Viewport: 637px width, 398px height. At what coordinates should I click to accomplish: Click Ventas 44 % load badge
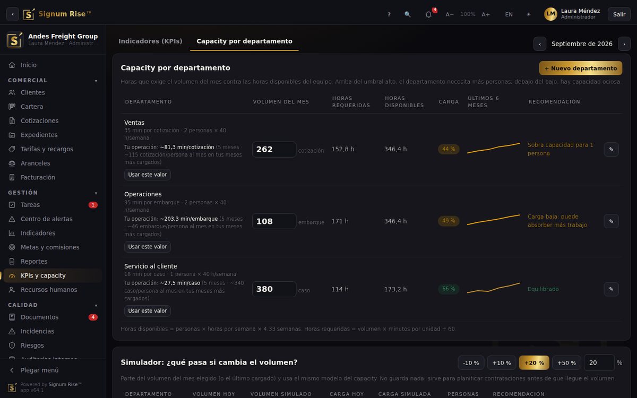[x=449, y=149]
